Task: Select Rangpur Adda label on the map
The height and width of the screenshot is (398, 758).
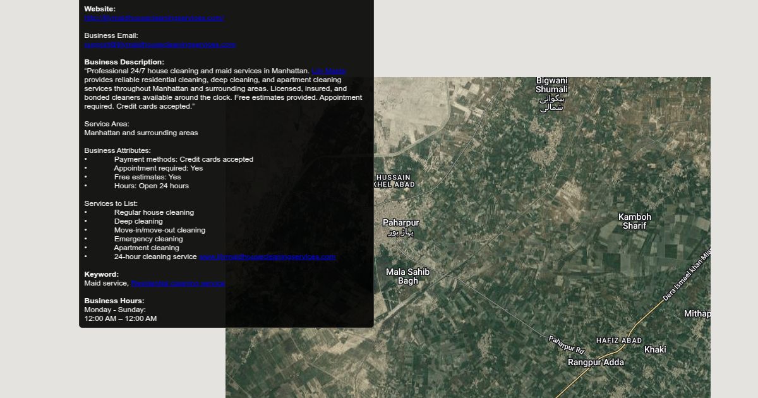Action: pyautogui.click(x=596, y=363)
